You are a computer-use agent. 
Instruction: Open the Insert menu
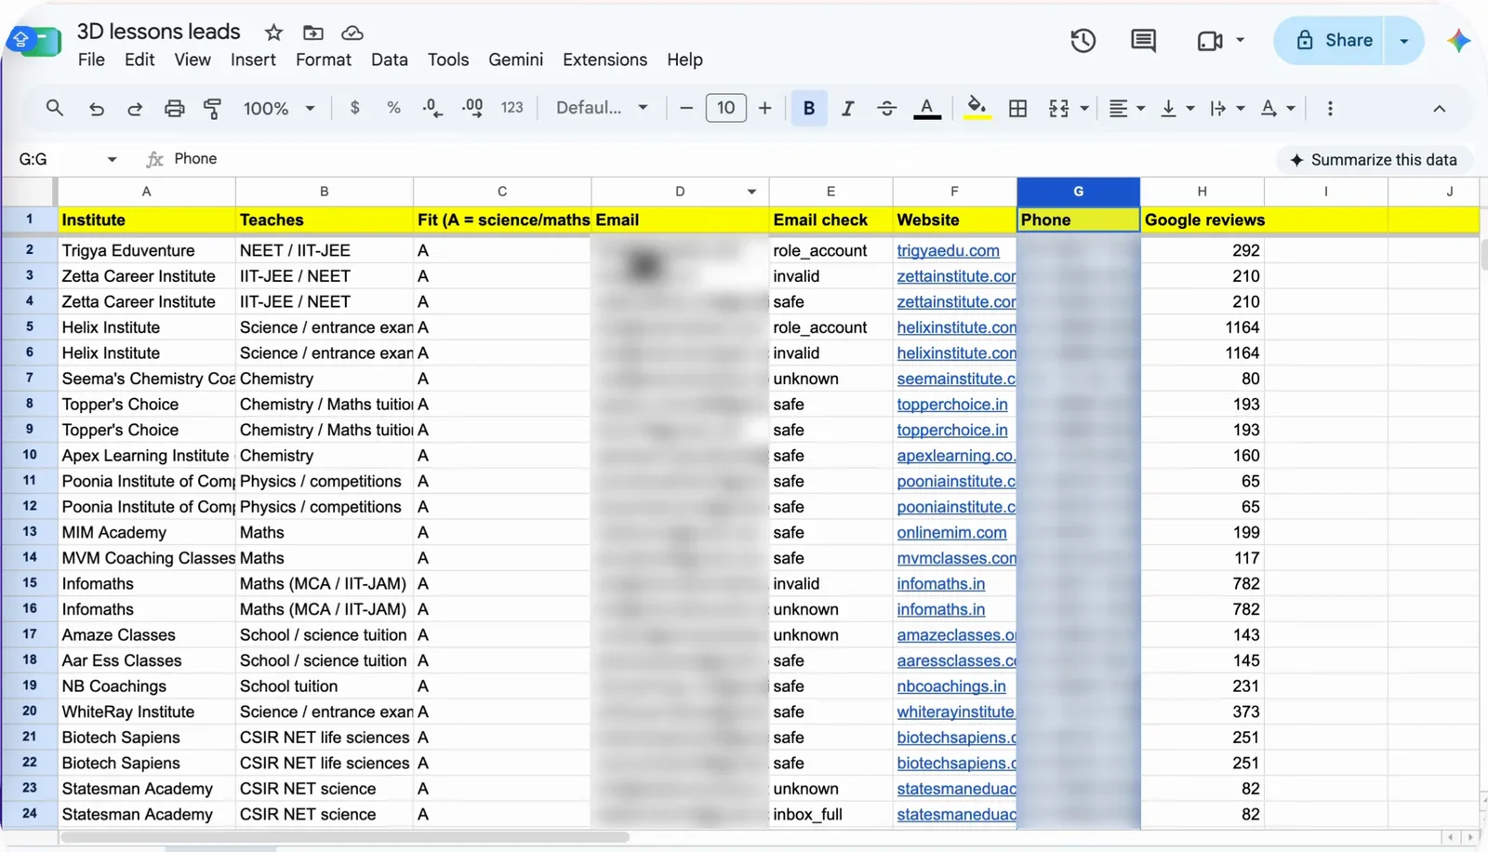[253, 60]
